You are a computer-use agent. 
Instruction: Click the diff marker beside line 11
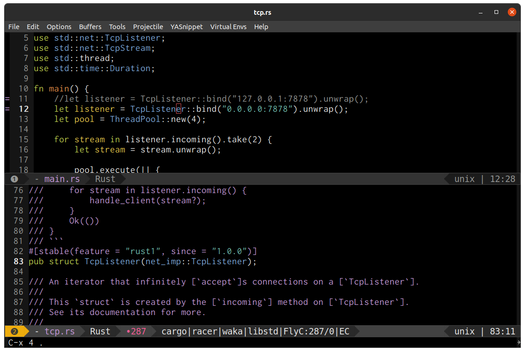[x=7, y=99]
